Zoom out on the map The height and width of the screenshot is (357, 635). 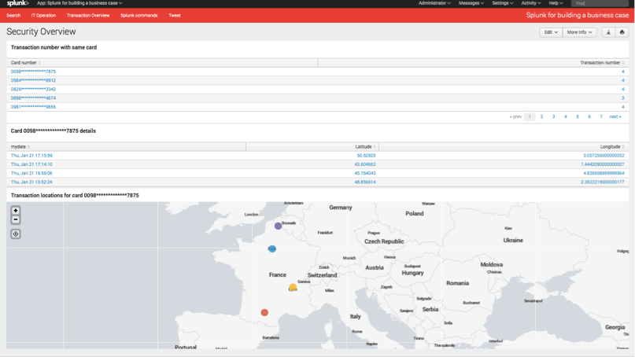coord(16,220)
